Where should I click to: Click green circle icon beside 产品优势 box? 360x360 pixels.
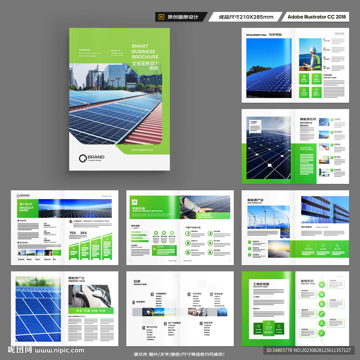pos(322,285)
